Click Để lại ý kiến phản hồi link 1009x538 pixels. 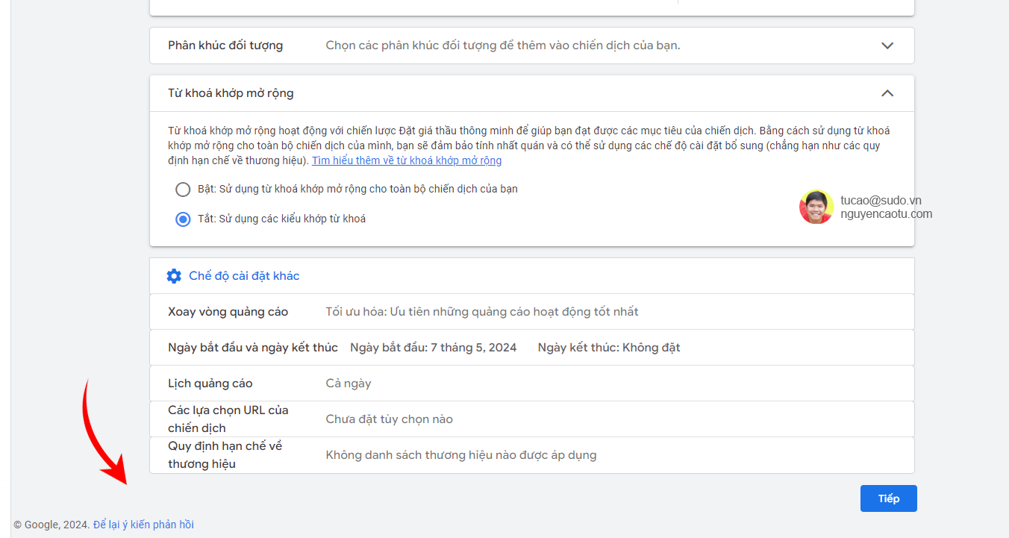pos(143,525)
